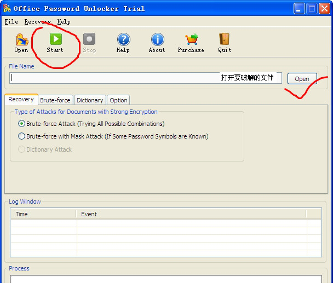This screenshot has width=333, height=294.
Task: Start recovery with the green play icon
Action: coord(56,39)
